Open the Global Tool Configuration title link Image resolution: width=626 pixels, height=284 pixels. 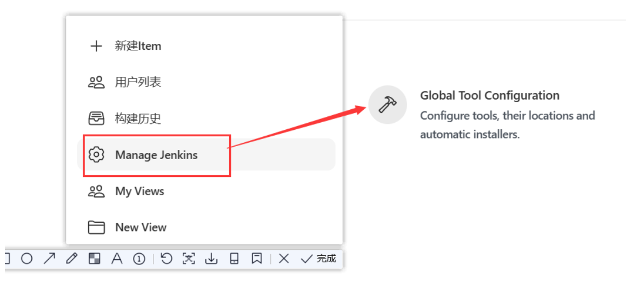point(490,96)
